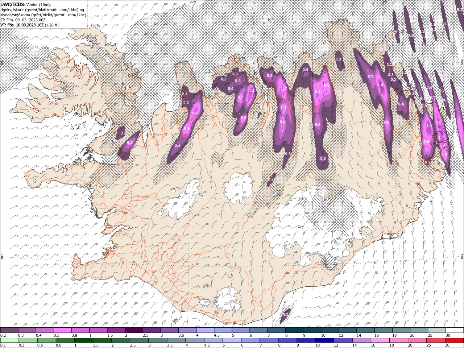The height and width of the screenshot is (348, 464).
Task: Click the 'IT: Fim. 09. 03. 2023 06Z' line
Action: coord(23,20)
